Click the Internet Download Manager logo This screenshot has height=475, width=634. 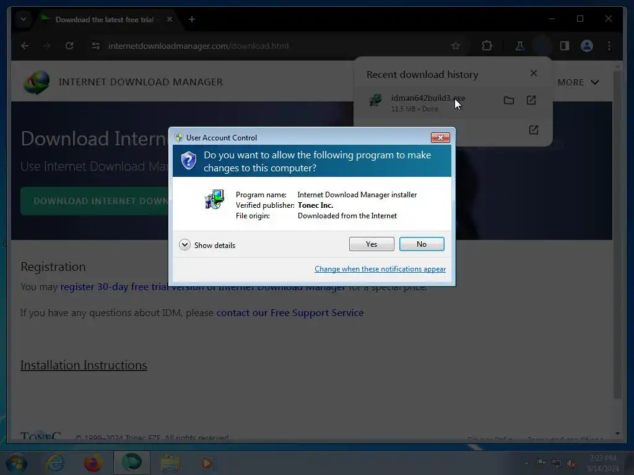(x=37, y=82)
